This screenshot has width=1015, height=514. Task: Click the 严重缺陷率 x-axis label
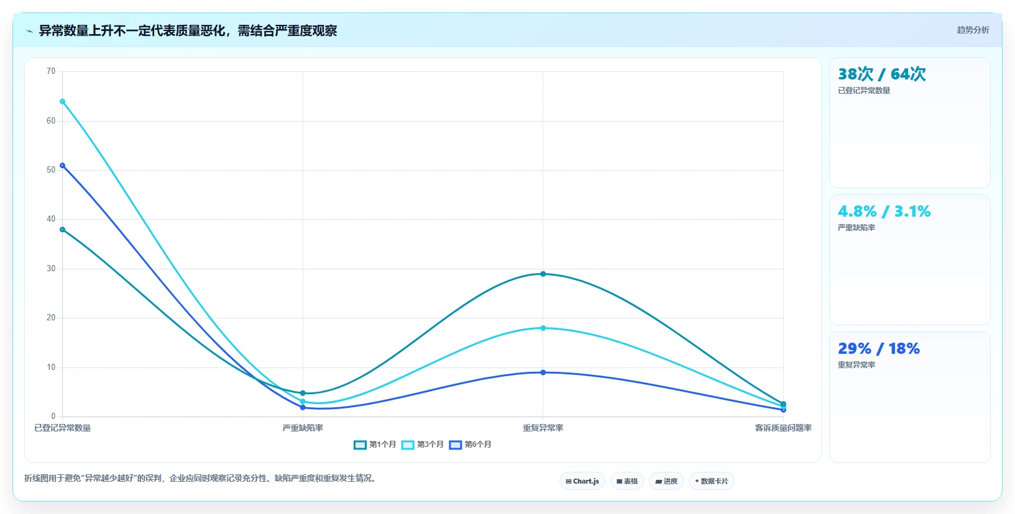click(303, 428)
